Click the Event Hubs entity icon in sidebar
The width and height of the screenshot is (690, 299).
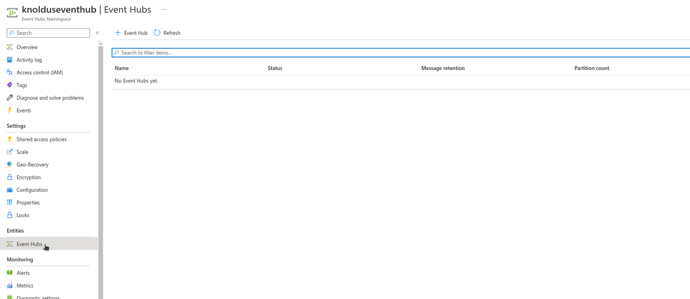click(x=10, y=244)
